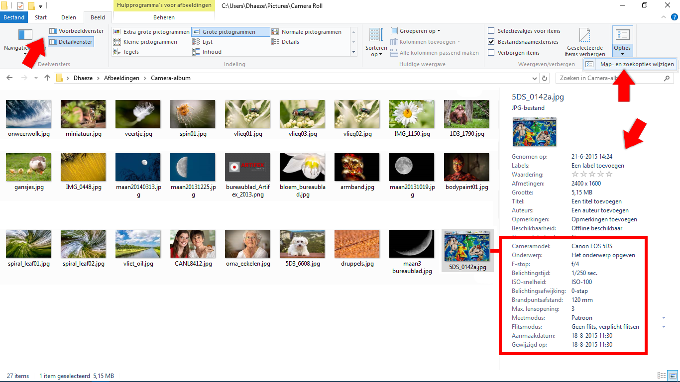Expand the layout gallery with its bottom arrow

pyautogui.click(x=354, y=52)
